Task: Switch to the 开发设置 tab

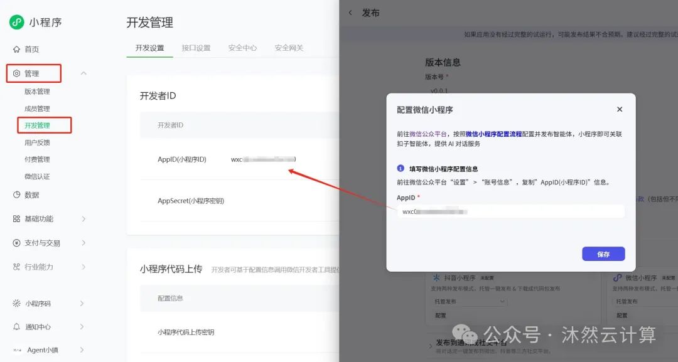Action: (149, 48)
